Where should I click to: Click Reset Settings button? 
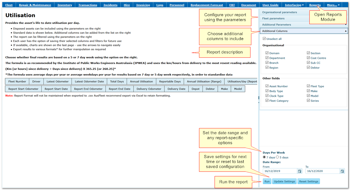click(308, 181)
